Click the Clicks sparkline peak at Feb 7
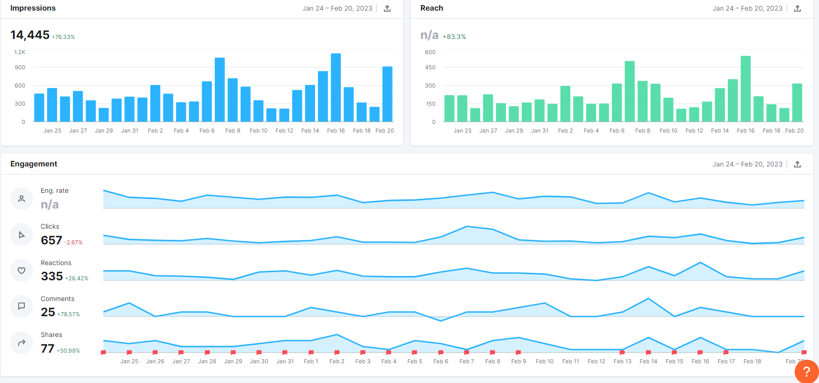This screenshot has height=383, width=819. [466, 227]
